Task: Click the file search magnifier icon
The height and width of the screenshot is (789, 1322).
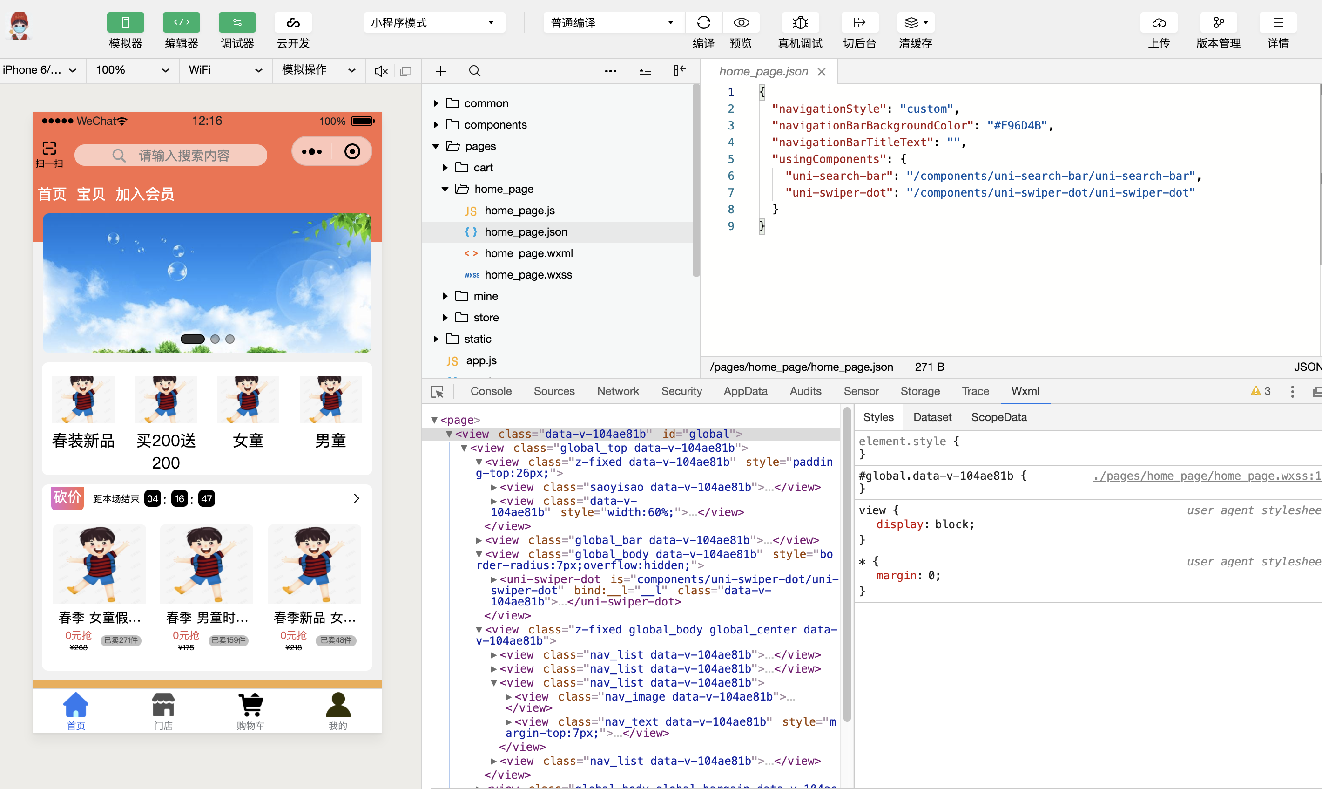Action: pyautogui.click(x=474, y=71)
